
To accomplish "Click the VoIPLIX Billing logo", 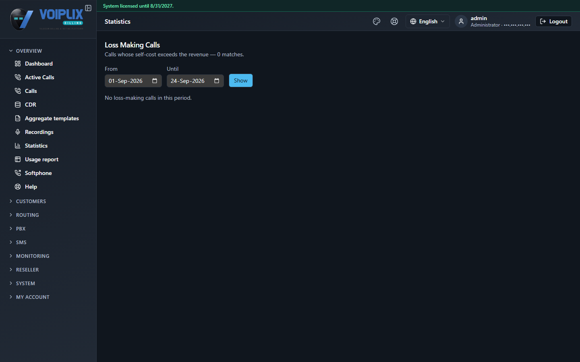I will click(47, 19).
